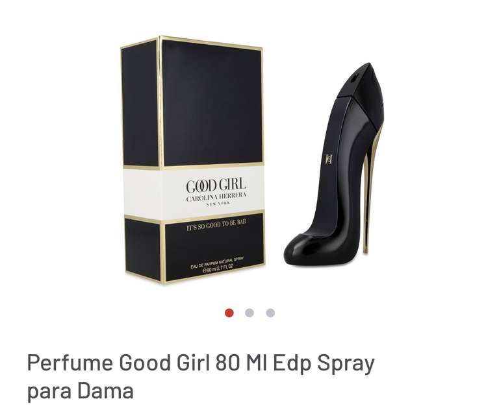Click the upper black front panel of box
This screenshot has width=499, height=419.
(212, 103)
